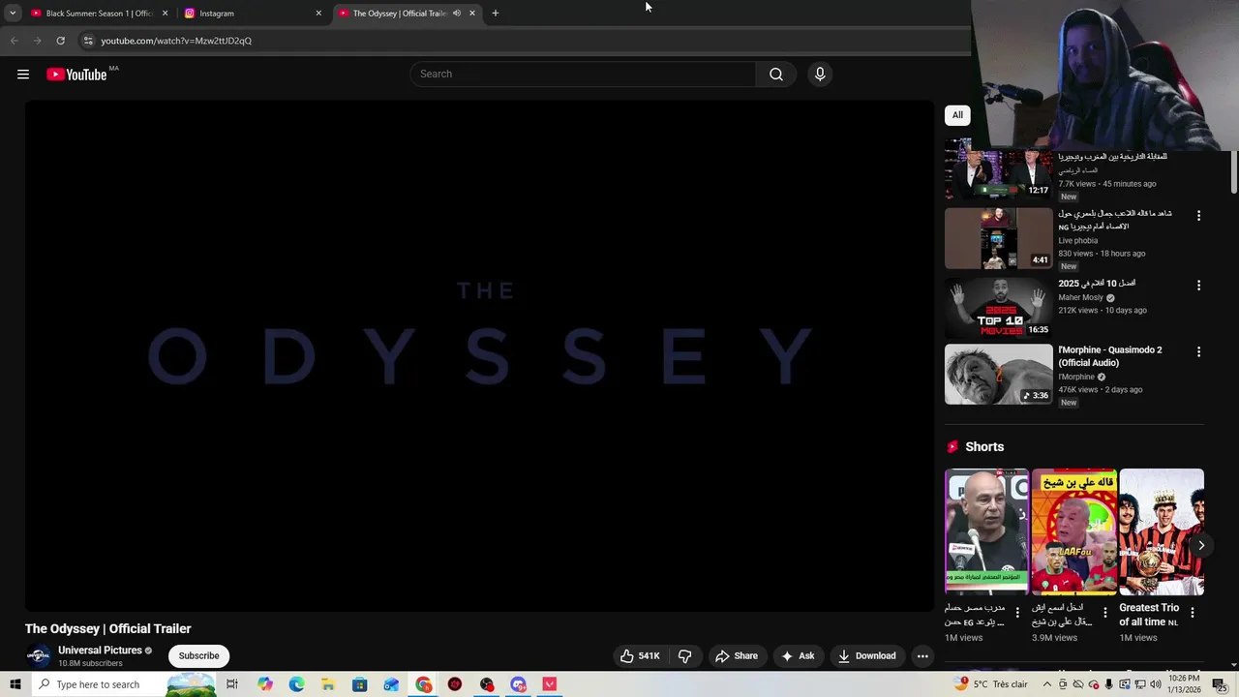
Task: Play the Top 10 Movies 16:35 thumbnail
Action: click(x=998, y=307)
